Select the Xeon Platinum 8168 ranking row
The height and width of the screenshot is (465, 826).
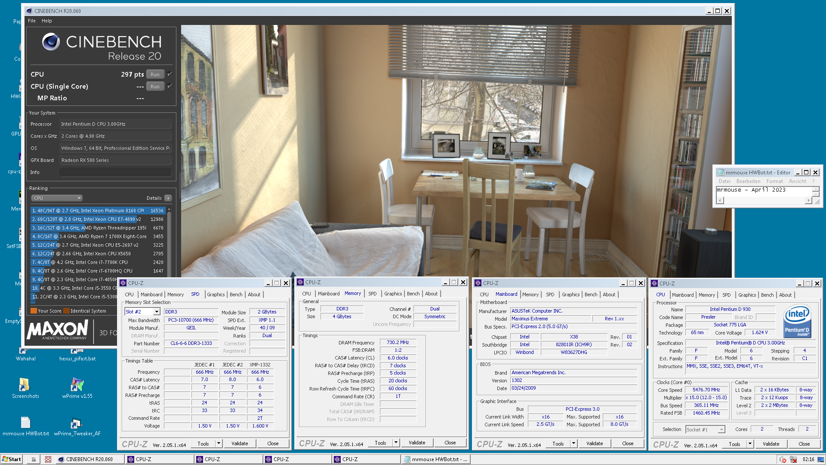point(98,211)
